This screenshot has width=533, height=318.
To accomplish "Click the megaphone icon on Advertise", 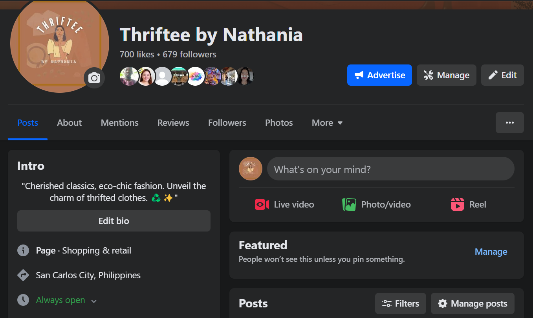I will click(359, 75).
